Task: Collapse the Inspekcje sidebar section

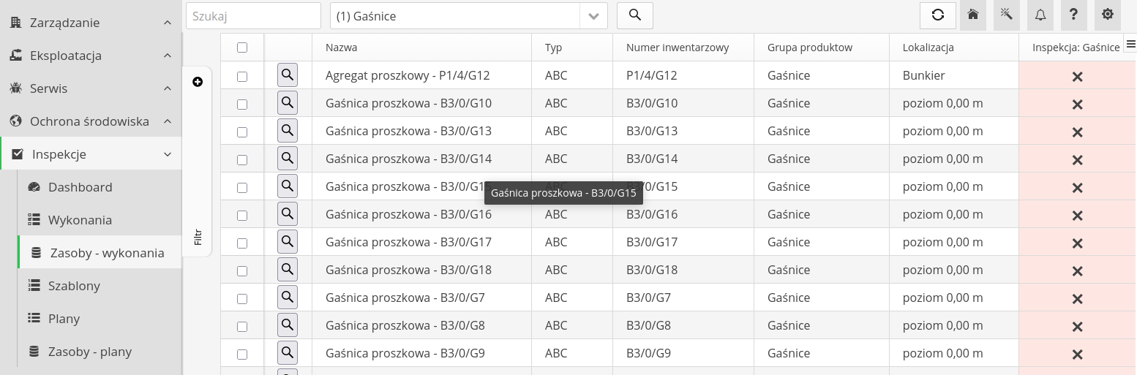Action: click(x=91, y=154)
